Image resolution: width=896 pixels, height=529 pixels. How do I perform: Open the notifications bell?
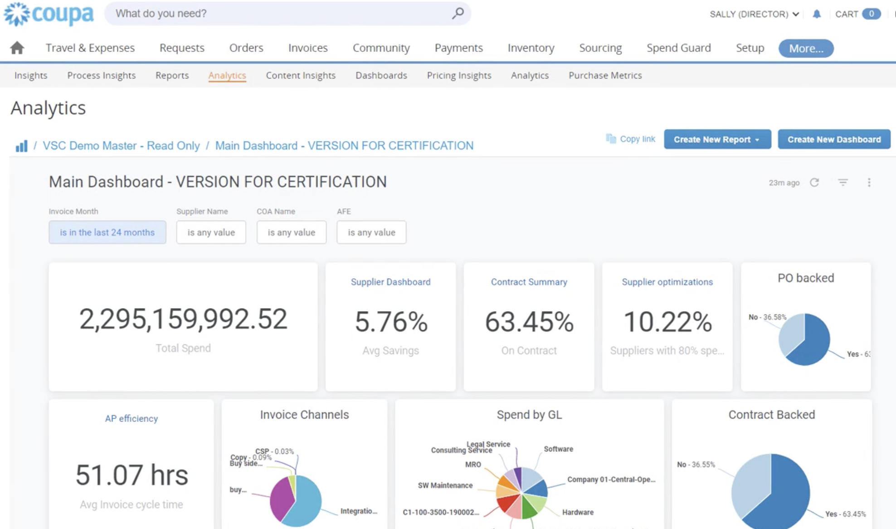point(817,14)
